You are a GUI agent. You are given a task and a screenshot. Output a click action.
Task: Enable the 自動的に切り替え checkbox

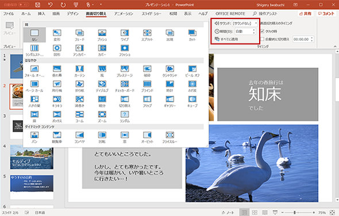(262, 39)
